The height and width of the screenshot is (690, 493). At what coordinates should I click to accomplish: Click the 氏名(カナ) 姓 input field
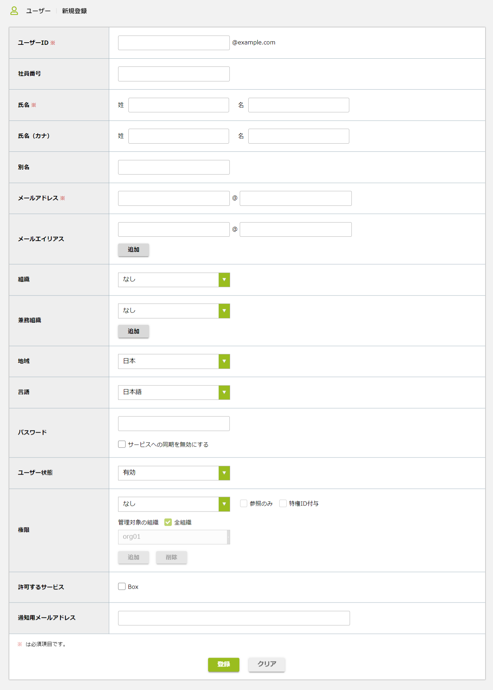(179, 136)
